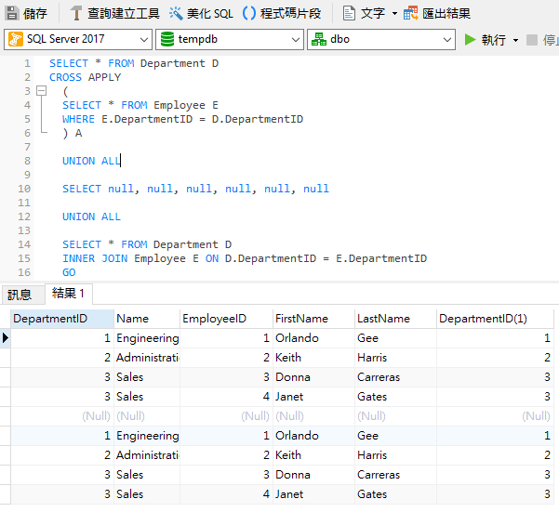This screenshot has width=559, height=512.
Task: Select the Result 1 (結果 1) tab
Action: click(x=69, y=294)
